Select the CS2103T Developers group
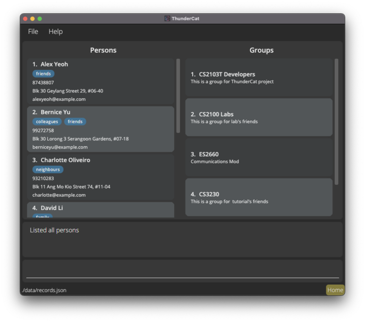The width and height of the screenshot is (365, 322). pos(259,78)
